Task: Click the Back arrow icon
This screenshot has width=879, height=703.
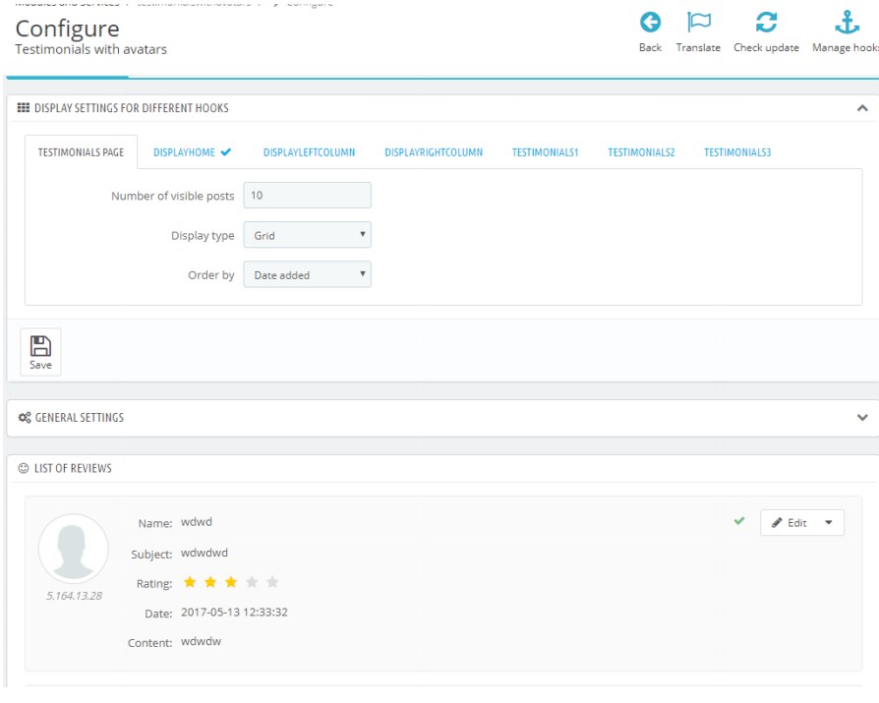Action: tap(650, 23)
